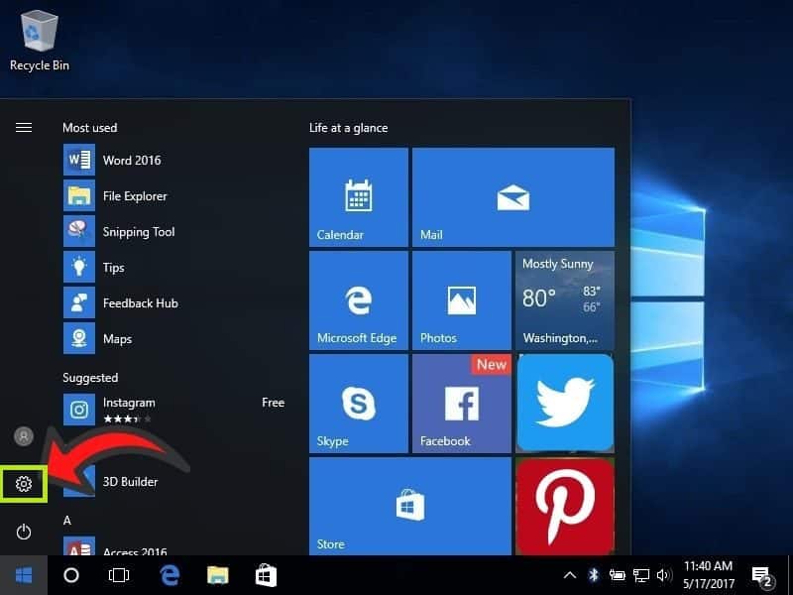Open Task View on taskbar
Viewport: 793px width, 595px height.
[119, 575]
